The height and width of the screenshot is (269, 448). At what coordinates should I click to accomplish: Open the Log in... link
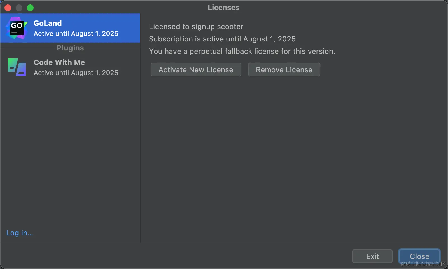(20, 233)
